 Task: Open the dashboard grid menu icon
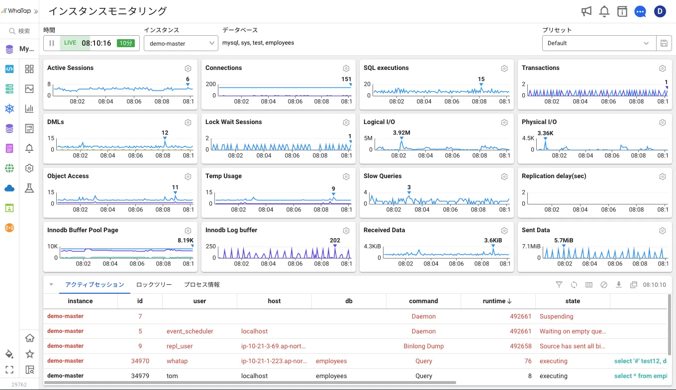click(29, 69)
